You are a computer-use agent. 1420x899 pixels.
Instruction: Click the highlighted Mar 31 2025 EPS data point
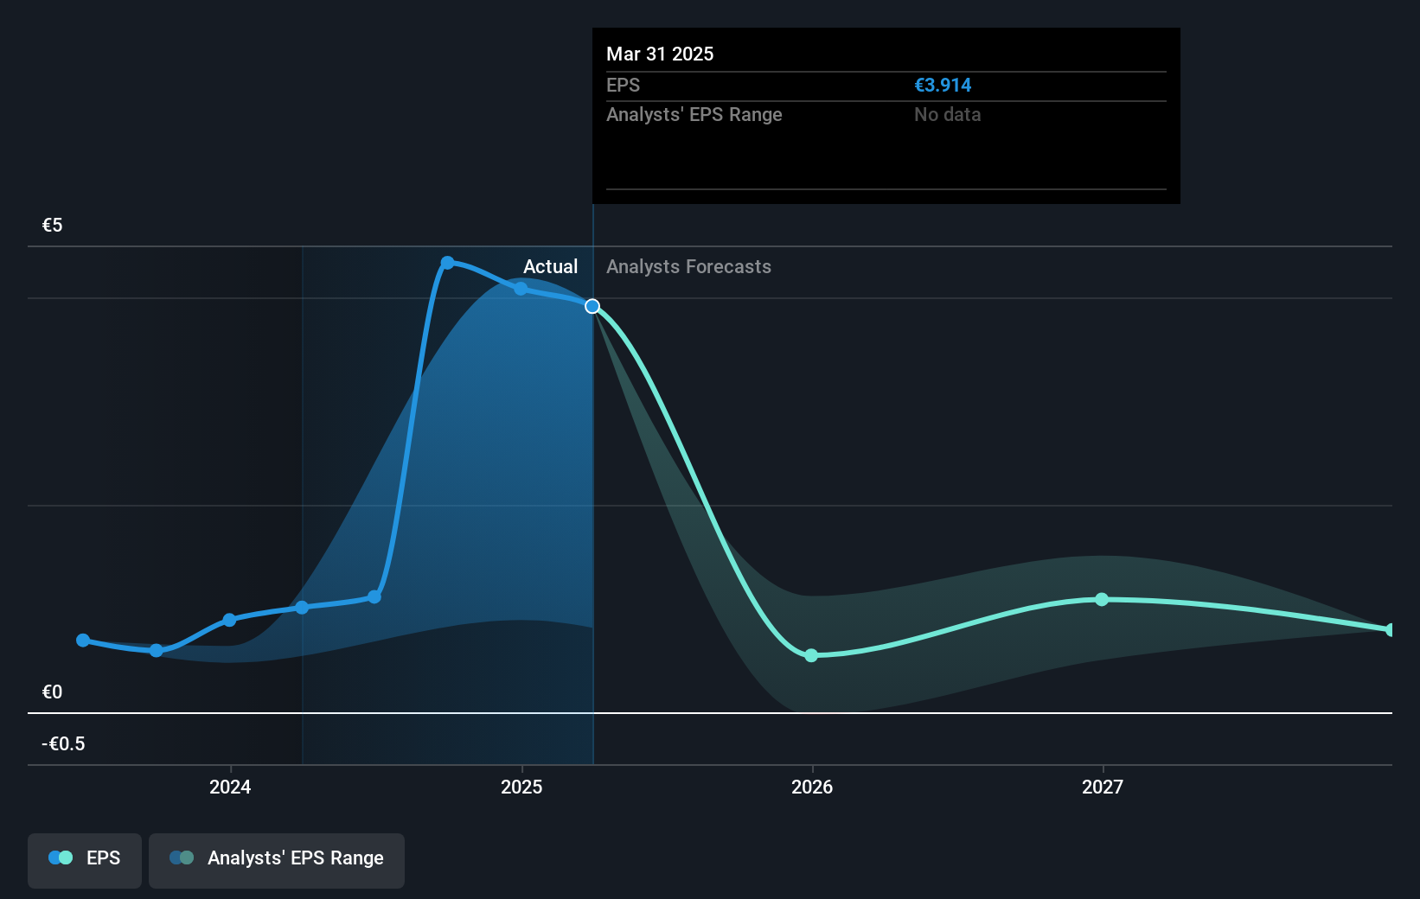click(x=592, y=306)
